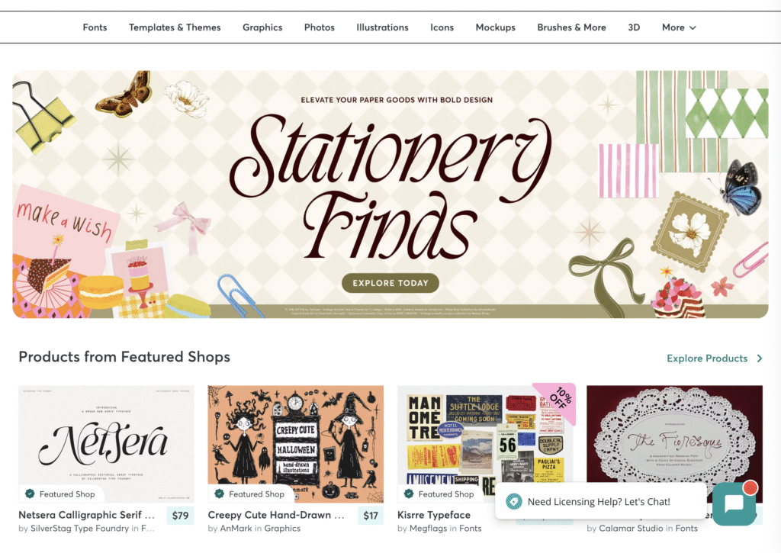The image size is (781, 553).
Task: Open the chat bubble widget icon
Action: point(734,503)
